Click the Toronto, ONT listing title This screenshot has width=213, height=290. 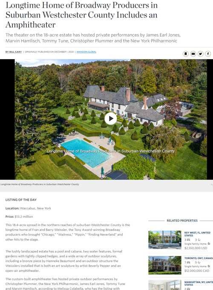[x=199, y=258]
